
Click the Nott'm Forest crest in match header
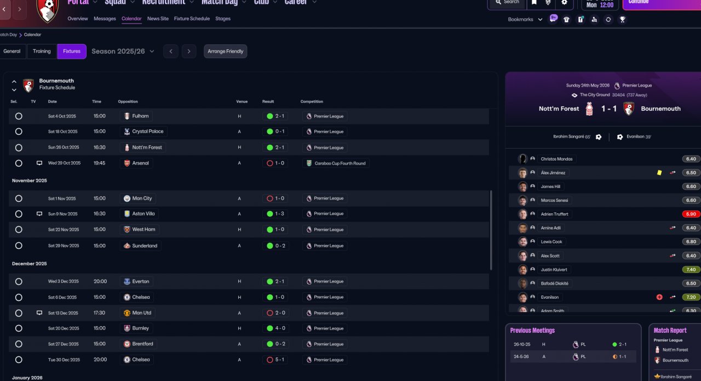click(589, 109)
